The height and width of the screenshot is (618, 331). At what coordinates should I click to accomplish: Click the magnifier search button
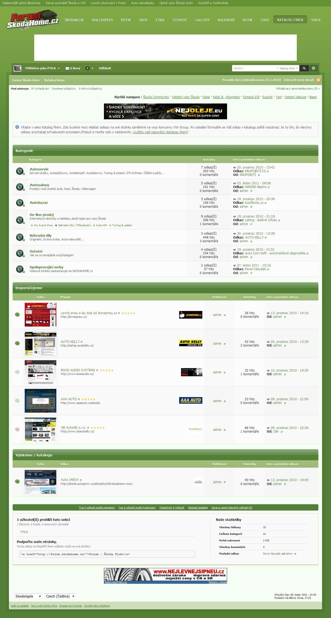304,68
